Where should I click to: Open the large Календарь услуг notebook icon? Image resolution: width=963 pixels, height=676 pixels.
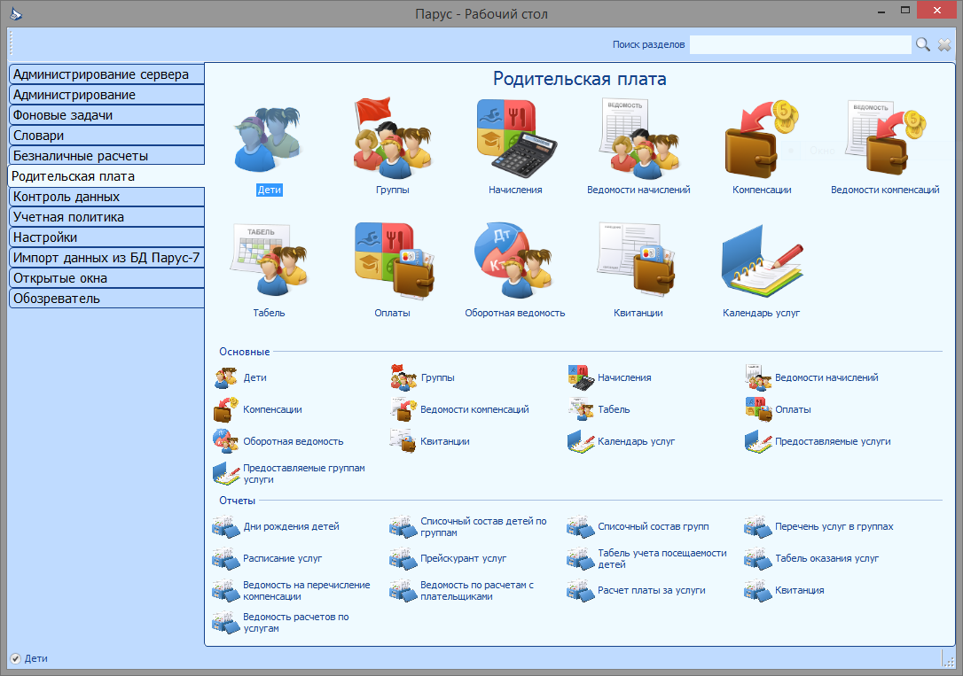tap(762, 260)
